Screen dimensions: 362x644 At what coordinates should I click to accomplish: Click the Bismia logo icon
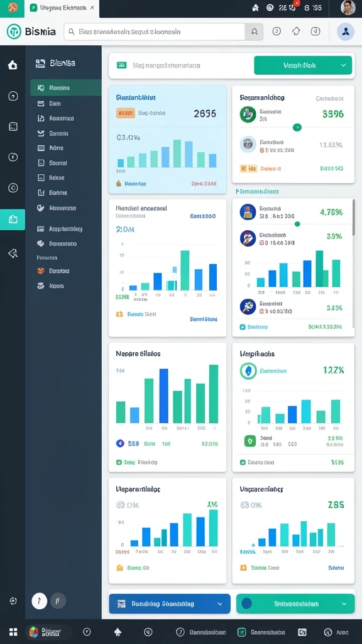(x=14, y=31)
